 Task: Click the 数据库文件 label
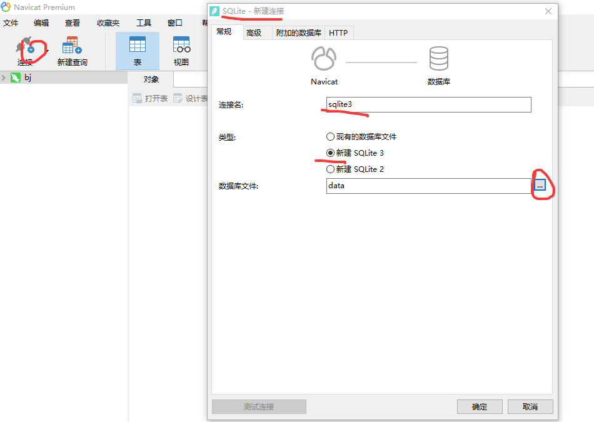[x=238, y=186]
